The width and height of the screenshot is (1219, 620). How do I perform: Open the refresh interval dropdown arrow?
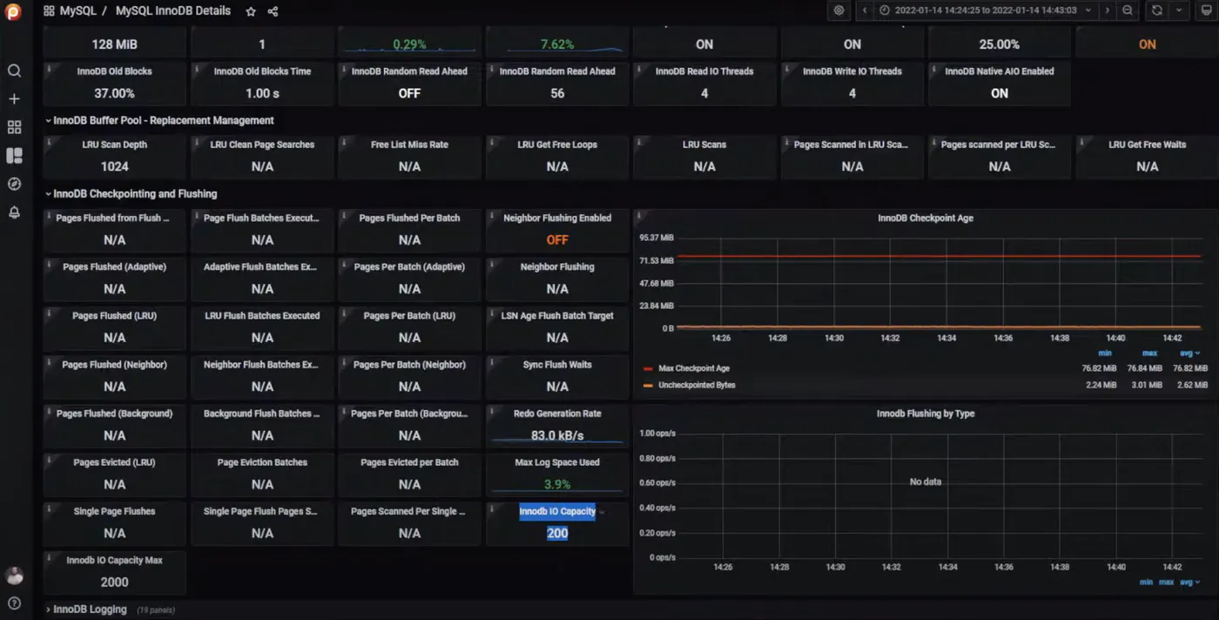[x=1179, y=10]
